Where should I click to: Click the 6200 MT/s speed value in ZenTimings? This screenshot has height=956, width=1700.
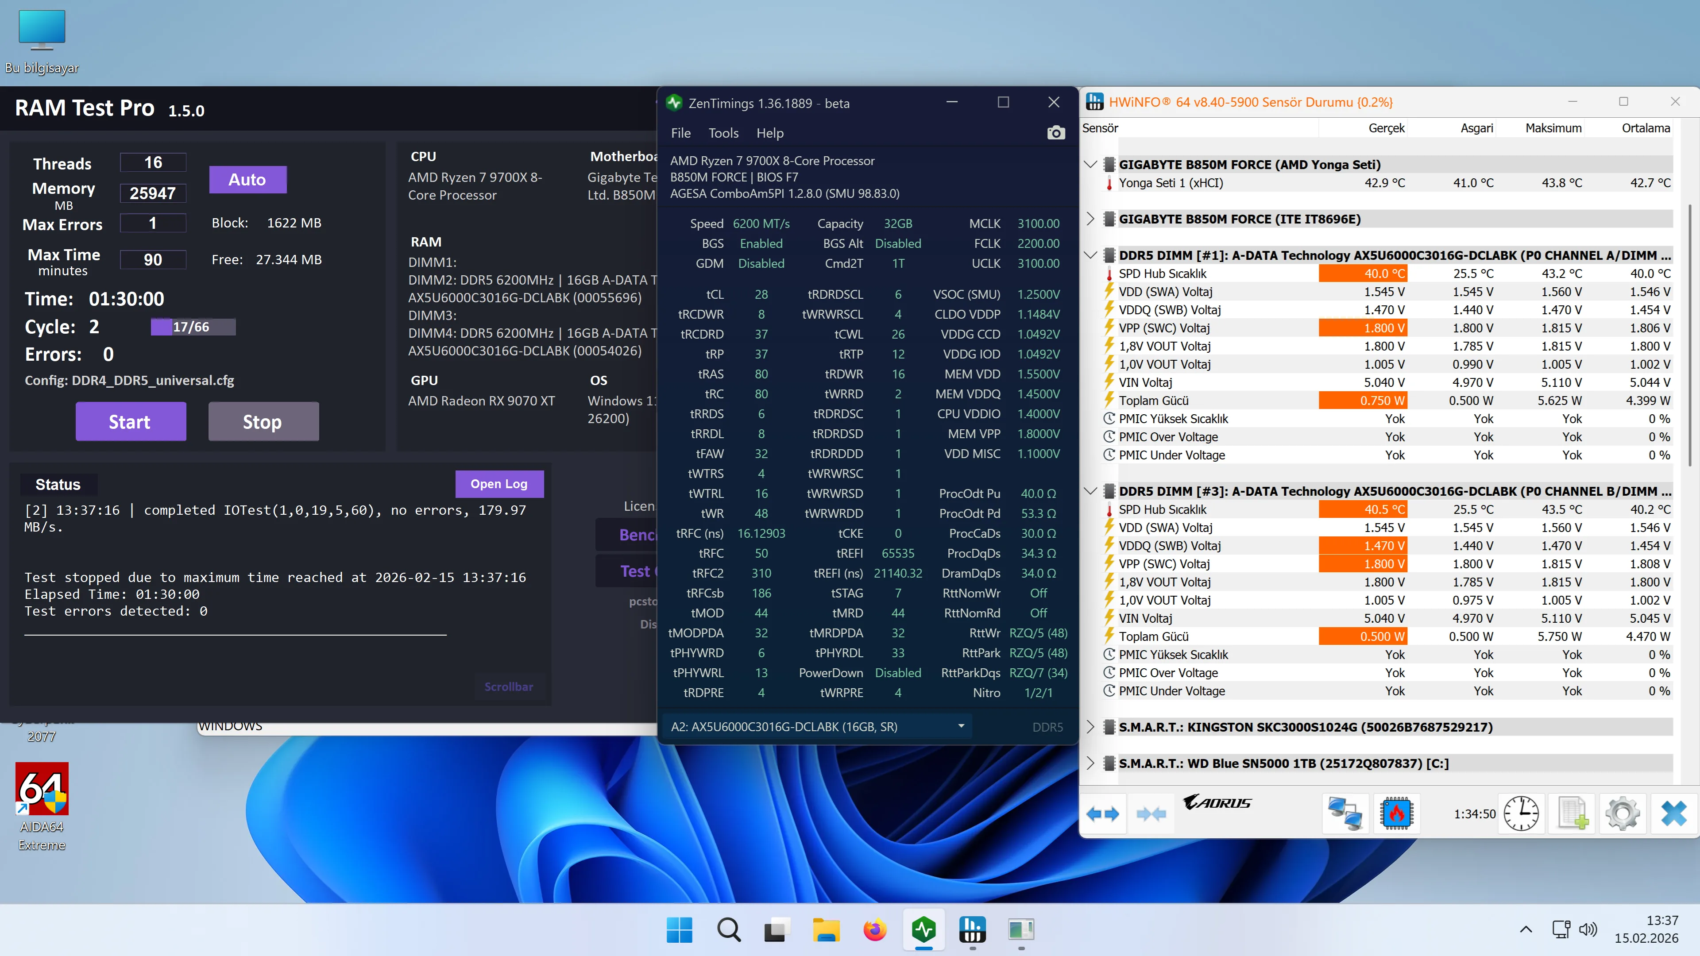tap(761, 224)
